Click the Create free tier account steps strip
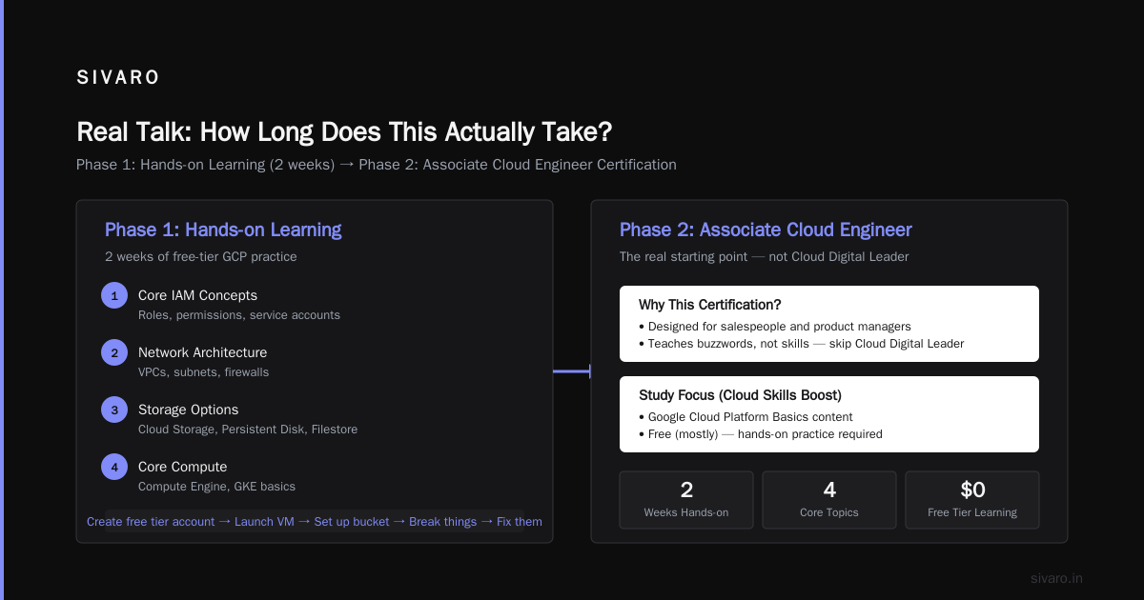 pyautogui.click(x=315, y=521)
